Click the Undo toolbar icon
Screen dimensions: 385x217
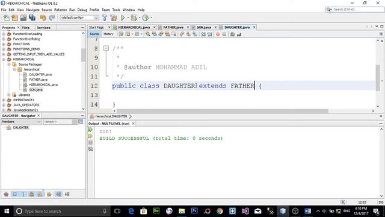coord(43,17)
